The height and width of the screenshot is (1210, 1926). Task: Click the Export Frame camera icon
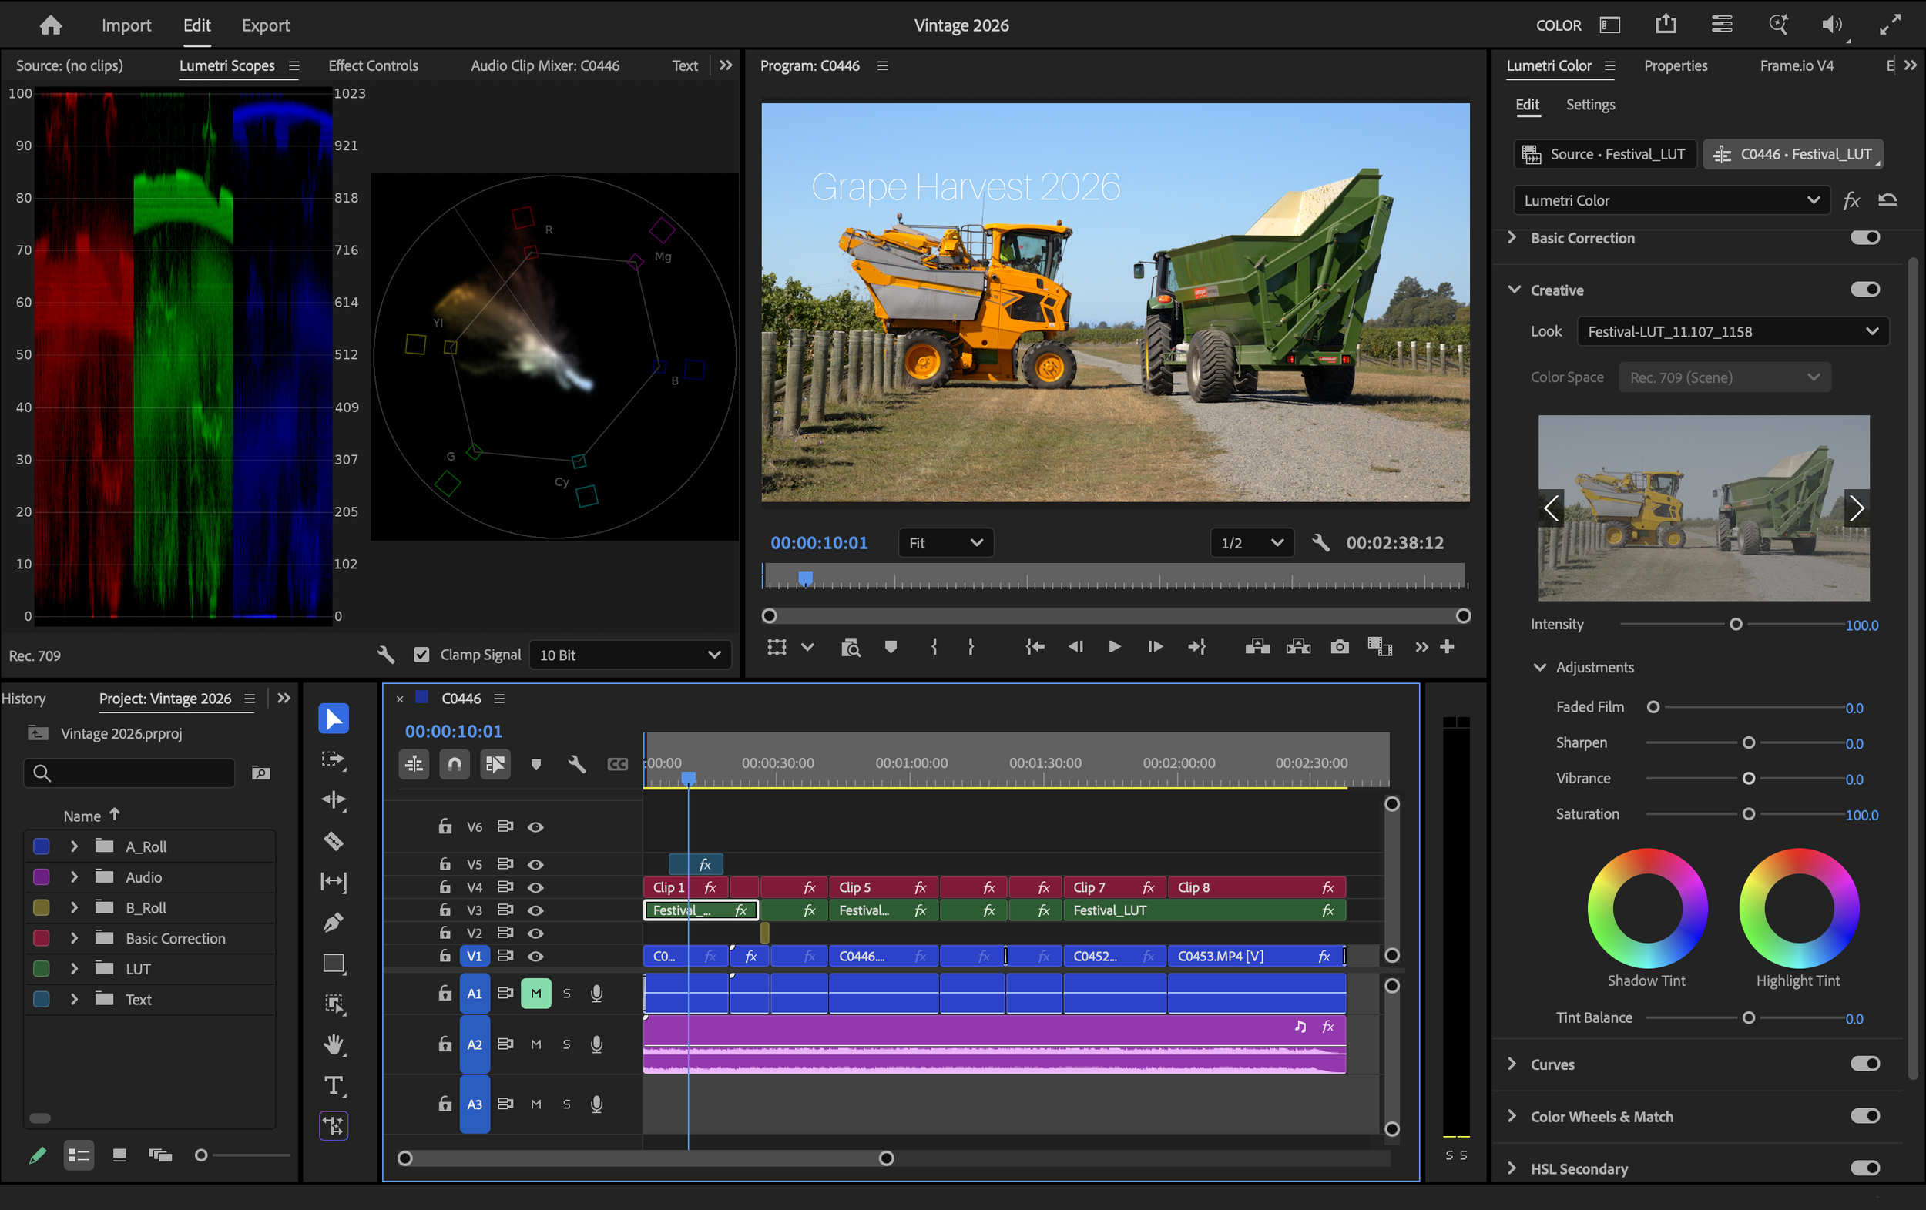1339,646
